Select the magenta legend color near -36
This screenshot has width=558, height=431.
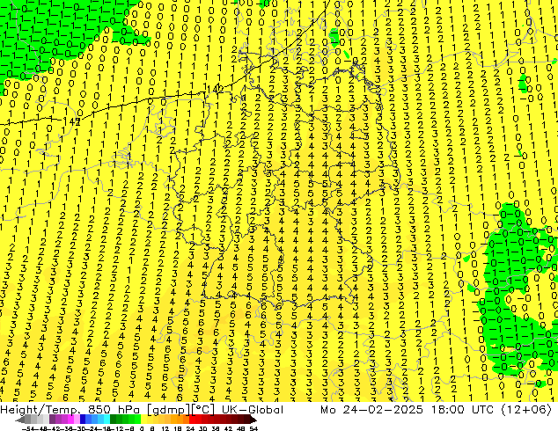tap(70, 419)
